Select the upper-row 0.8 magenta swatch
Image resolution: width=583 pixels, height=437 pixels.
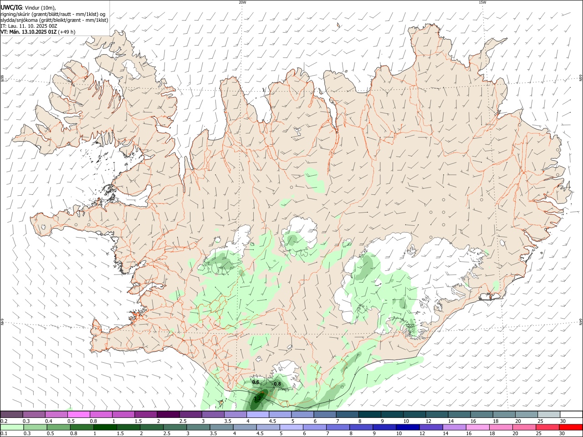pos(101,415)
